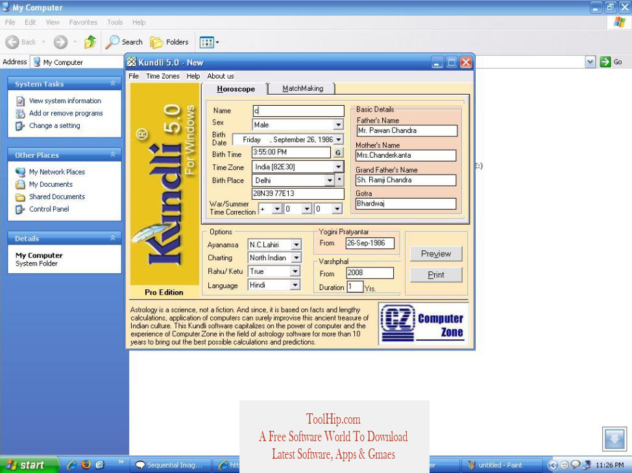Click the Gotra field with Bhardwaj

pos(406,204)
